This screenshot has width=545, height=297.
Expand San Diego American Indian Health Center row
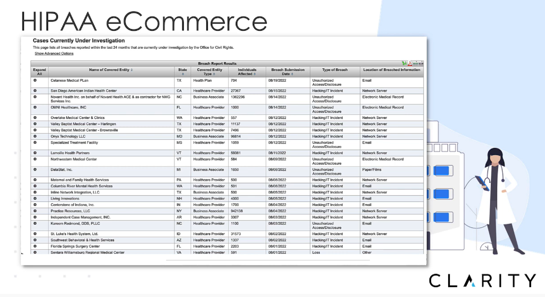click(35, 91)
